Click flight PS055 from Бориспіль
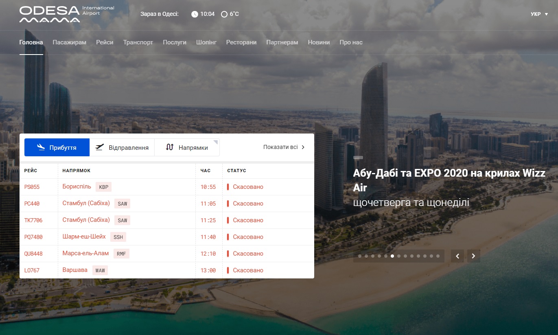This screenshot has height=335, width=558. [x=32, y=187]
